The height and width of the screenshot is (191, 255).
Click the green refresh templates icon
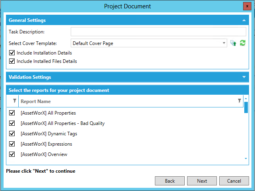coord(242,43)
